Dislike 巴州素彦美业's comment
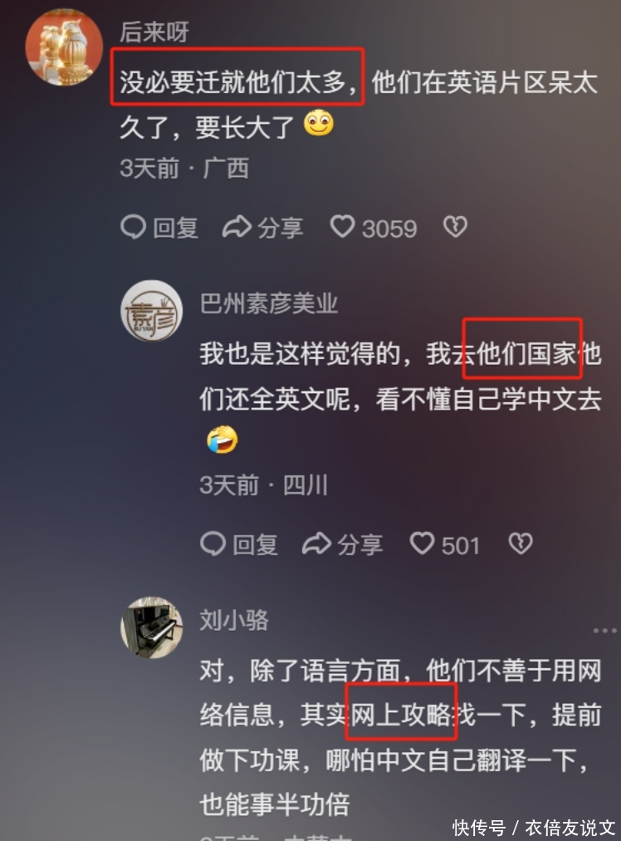Screen dimensions: 621x841 [521, 543]
